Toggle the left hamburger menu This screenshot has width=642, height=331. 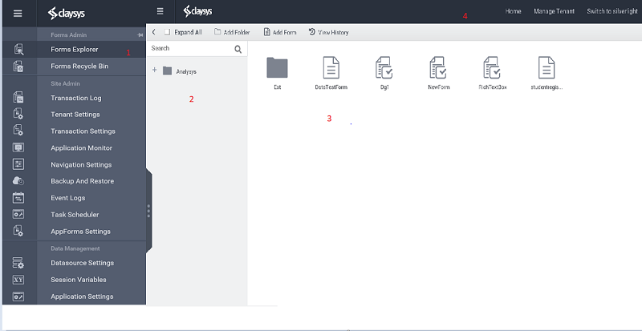tap(18, 12)
